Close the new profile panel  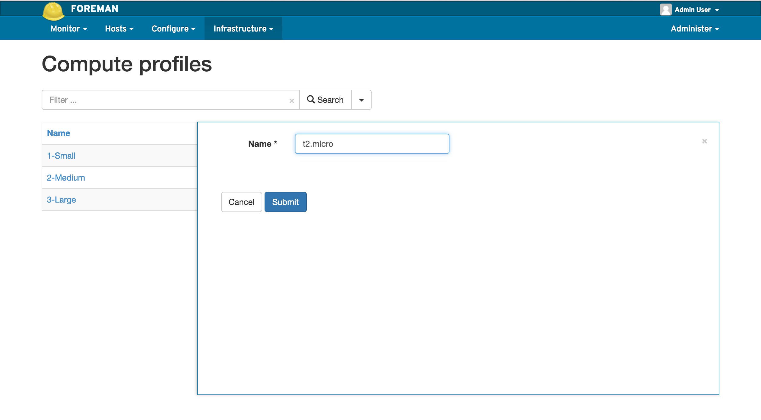pyautogui.click(x=704, y=141)
